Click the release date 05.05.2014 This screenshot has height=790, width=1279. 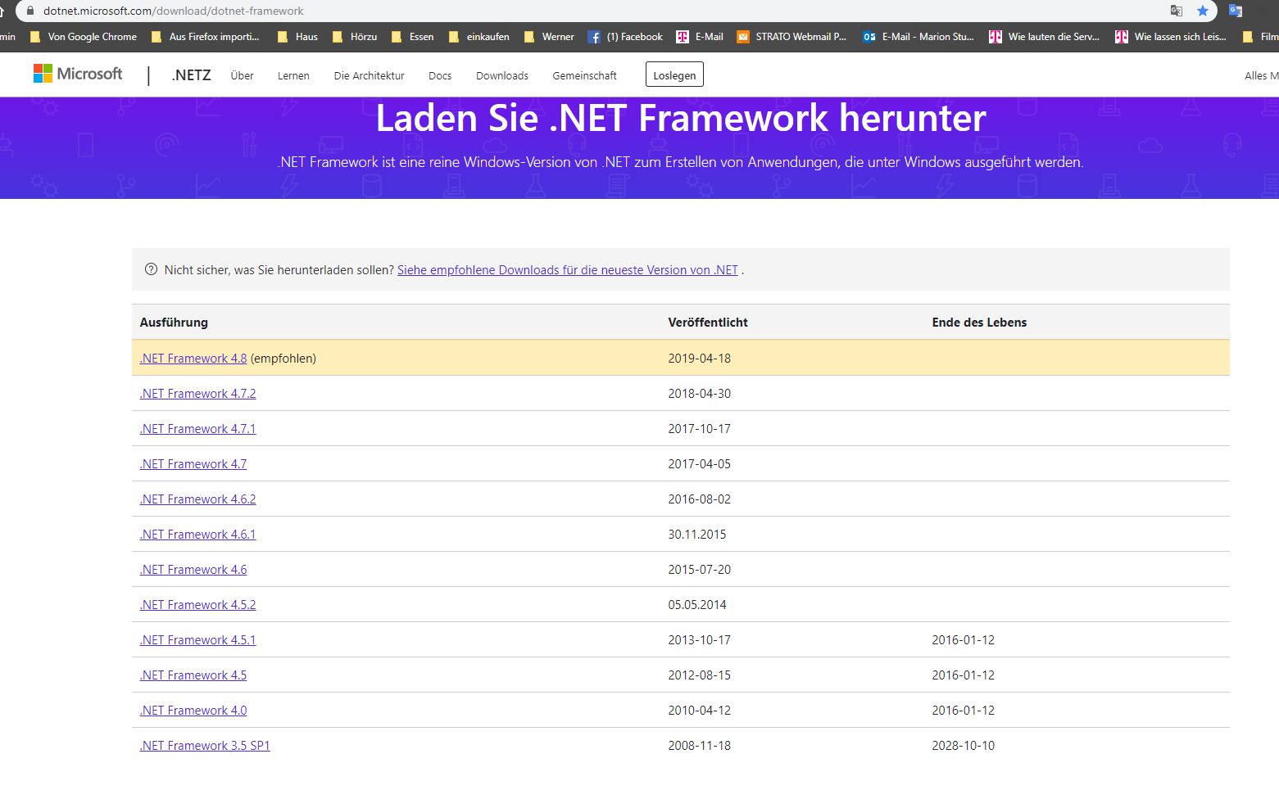(697, 605)
